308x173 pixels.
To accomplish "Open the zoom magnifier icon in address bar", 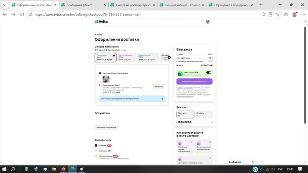I will click(x=264, y=14).
